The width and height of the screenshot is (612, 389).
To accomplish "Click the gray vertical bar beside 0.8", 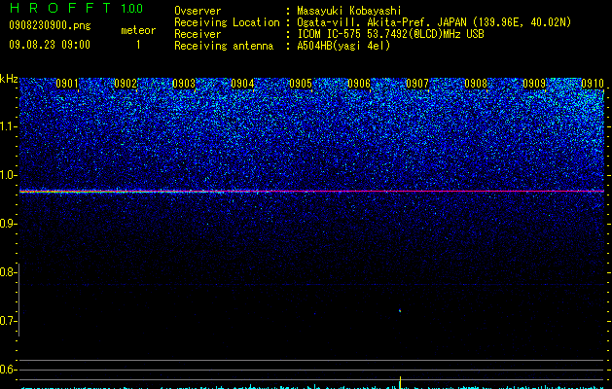I will coord(19,300).
